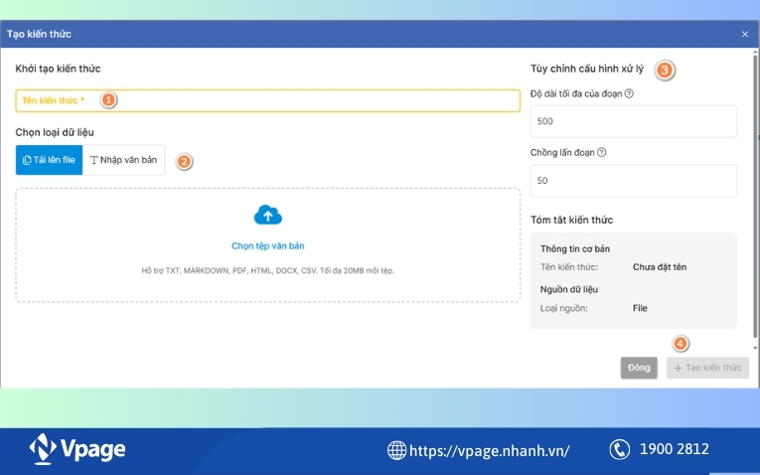The height and width of the screenshot is (475, 760).
Task: Click the cloud upload icon
Action: point(268,215)
